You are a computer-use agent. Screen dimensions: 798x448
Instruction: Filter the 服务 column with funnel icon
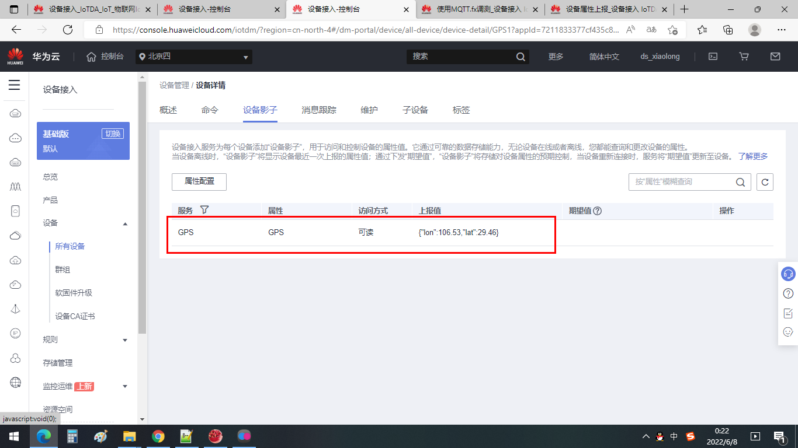pos(204,210)
